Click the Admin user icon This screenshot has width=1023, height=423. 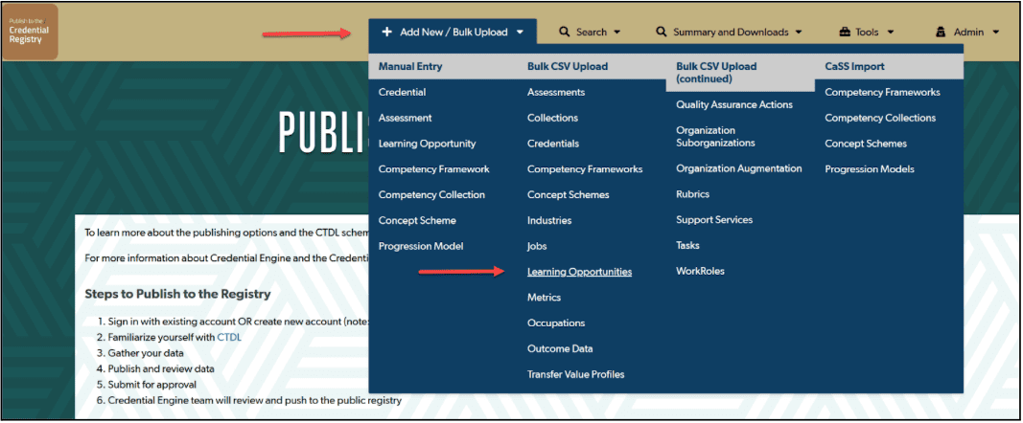(x=942, y=32)
